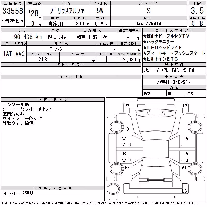The height and width of the screenshot is (207, 207).
Task: Click note シートへたり小、すれ小
Action: click(x=27, y=109)
